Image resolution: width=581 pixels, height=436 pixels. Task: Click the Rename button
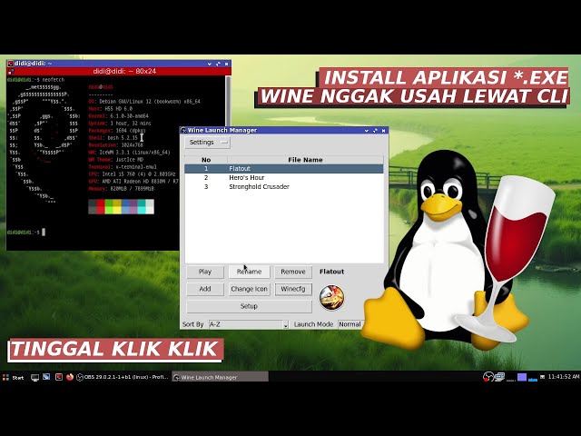click(x=249, y=272)
